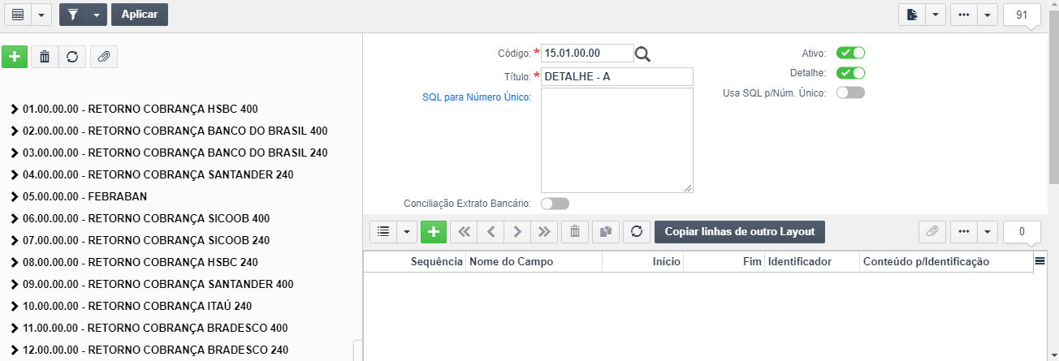Viewport: 1059px width, 361px height.
Task: Expand 02.00.00.00 BANCO DO BRASIL 400 node
Action: (x=15, y=131)
